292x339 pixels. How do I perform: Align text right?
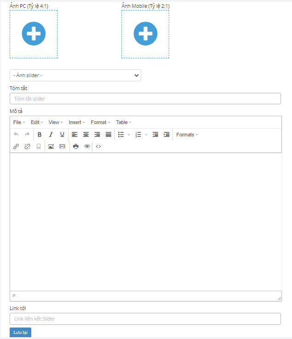click(x=97, y=135)
